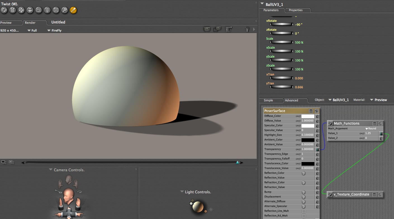Viewport: 394px width, 219px height.
Task: Select the Rotate tool in the editing toolbar
Action: click(x=4, y=10)
